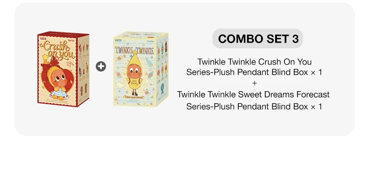The width and height of the screenshot is (369, 187).
Task: Select the red Crush On You blind box
Action: pos(63,69)
